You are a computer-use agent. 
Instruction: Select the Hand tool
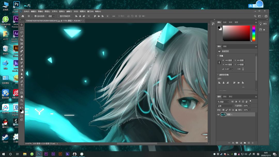tap(22, 97)
